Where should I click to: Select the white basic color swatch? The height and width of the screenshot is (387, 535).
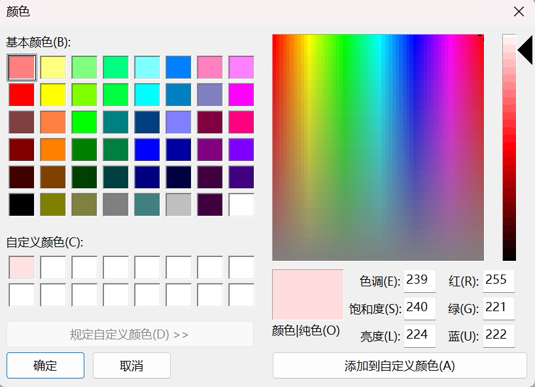pos(241,205)
